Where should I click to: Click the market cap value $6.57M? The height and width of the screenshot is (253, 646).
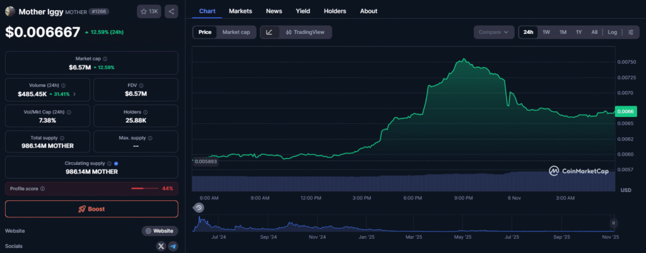[79, 67]
